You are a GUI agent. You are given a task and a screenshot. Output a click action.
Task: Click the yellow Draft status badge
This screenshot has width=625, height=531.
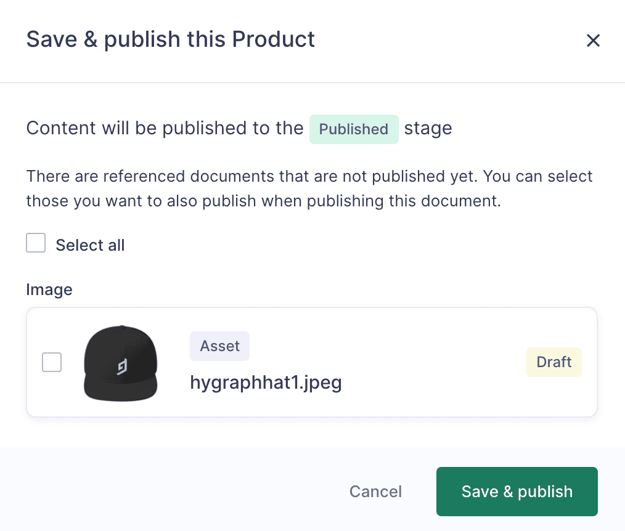554,362
